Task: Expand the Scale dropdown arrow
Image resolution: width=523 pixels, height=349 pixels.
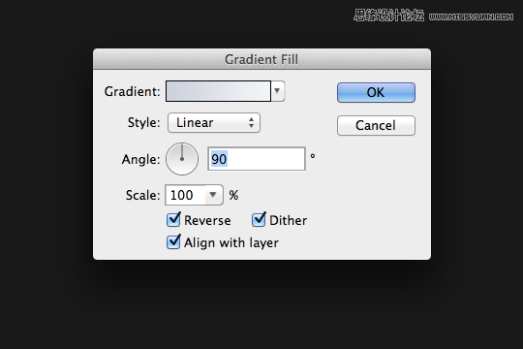Action: 213,195
